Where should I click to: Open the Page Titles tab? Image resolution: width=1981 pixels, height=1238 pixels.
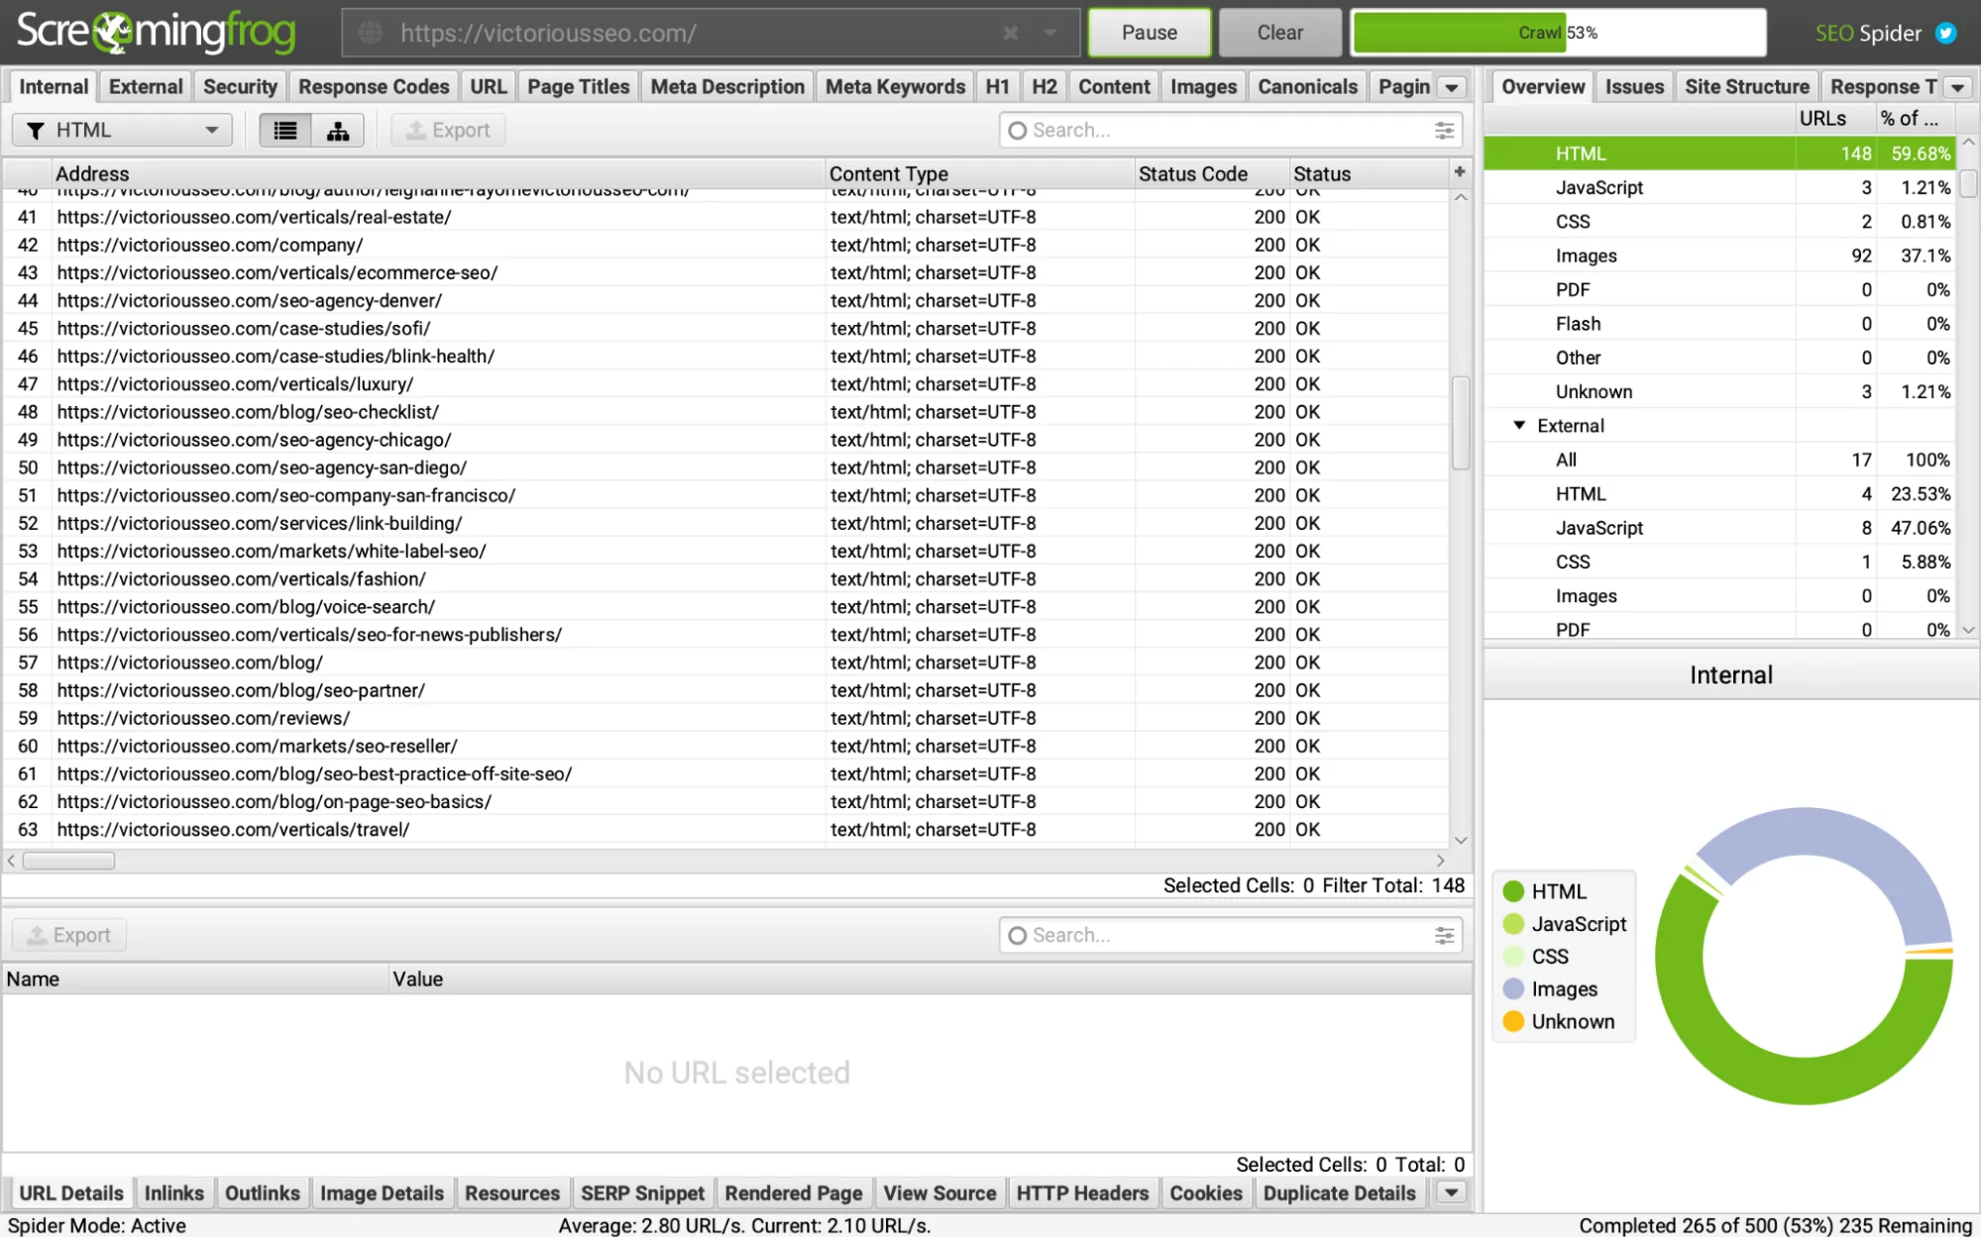[579, 87]
